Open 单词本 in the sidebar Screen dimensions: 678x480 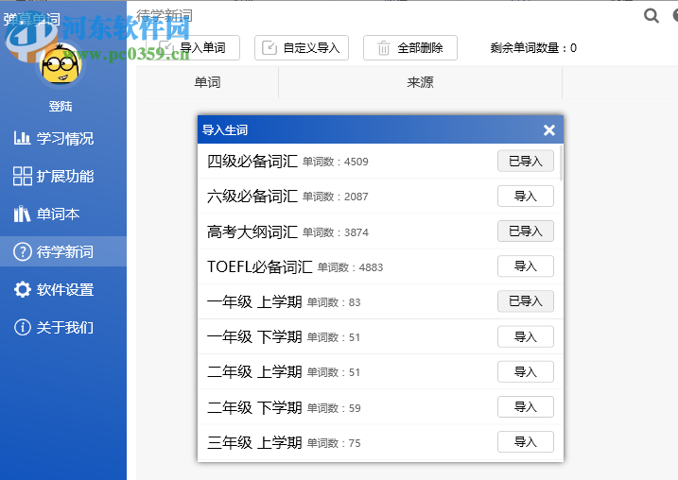tap(63, 214)
